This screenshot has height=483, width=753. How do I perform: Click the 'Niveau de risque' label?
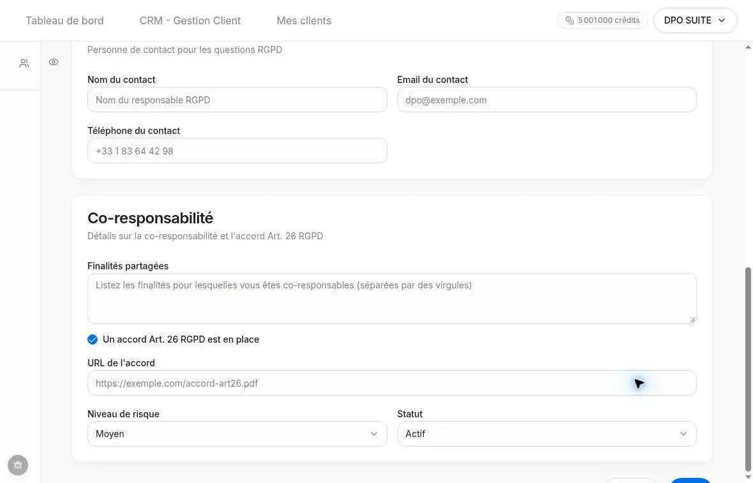pyautogui.click(x=123, y=414)
